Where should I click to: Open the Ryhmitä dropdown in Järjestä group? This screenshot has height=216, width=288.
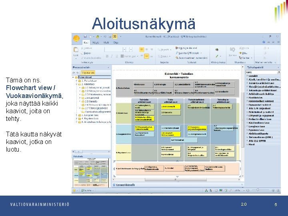[164, 50]
